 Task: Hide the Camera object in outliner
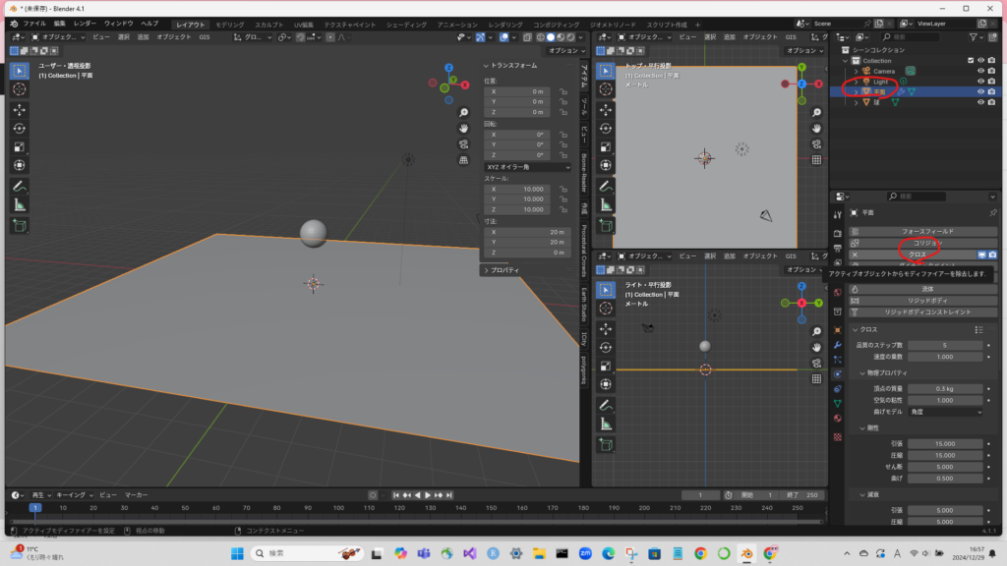[979, 71]
